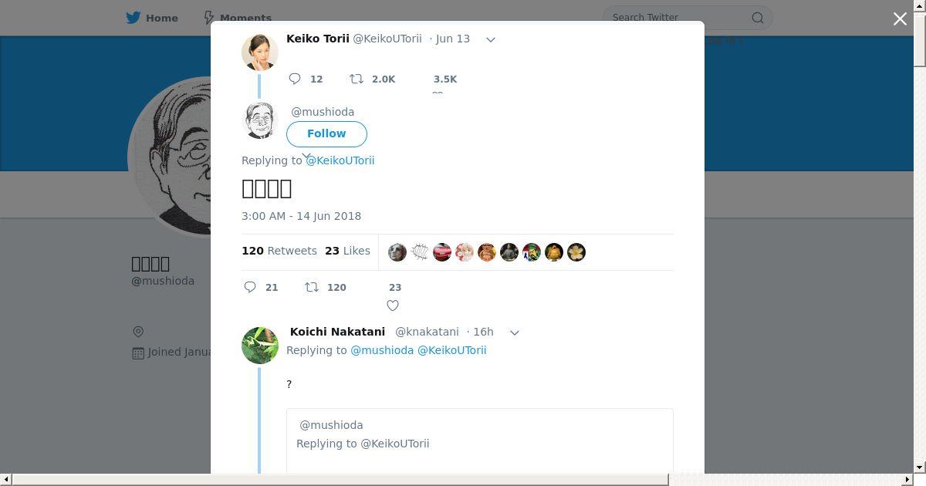Like the @mushioda tweet with heart icon

tap(393, 305)
